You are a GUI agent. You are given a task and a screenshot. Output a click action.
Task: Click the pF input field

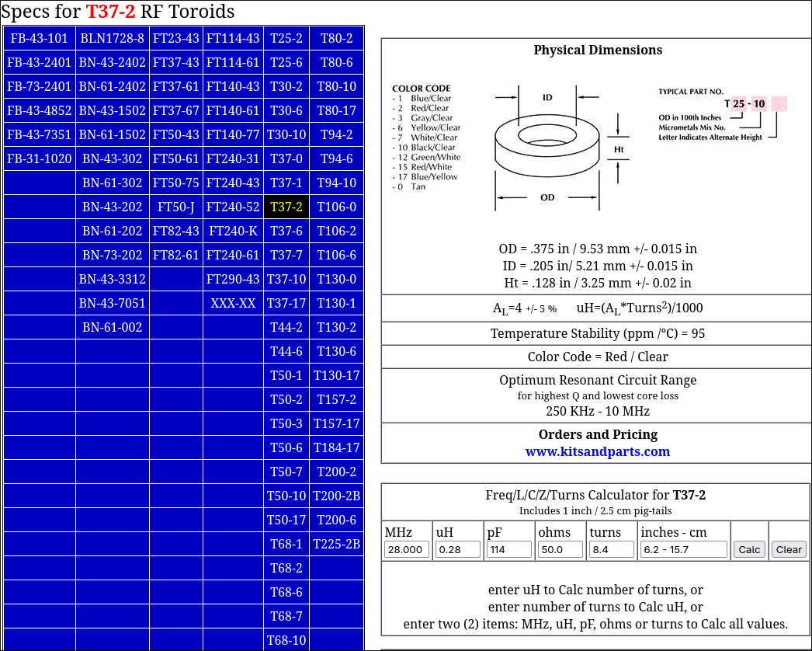(x=508, y=549)
